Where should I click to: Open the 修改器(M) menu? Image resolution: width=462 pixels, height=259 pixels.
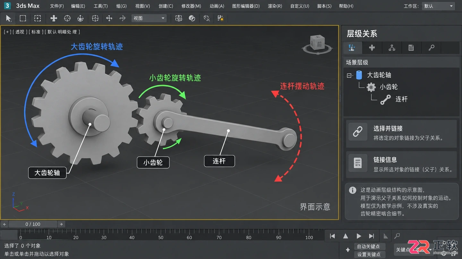(x=191, y=6)
